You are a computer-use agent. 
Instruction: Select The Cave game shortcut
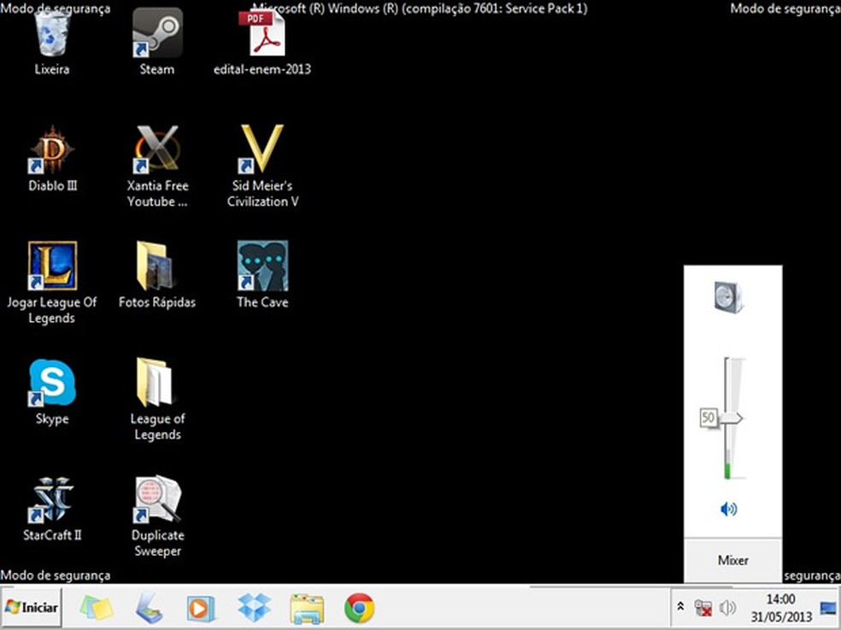pyautogui.click(x=262, y=276)
